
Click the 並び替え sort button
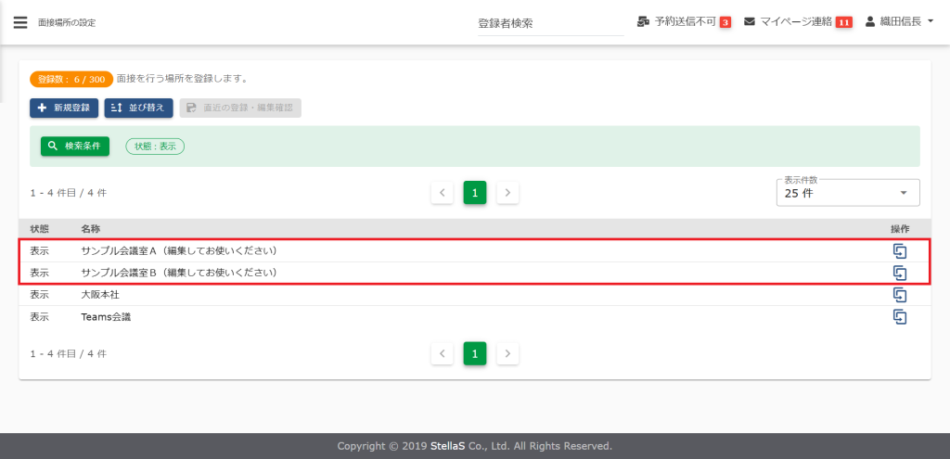coord(138,108)
